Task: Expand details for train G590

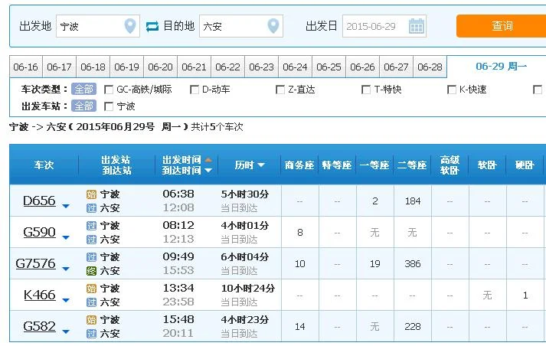Action: [x=65, y=237]
